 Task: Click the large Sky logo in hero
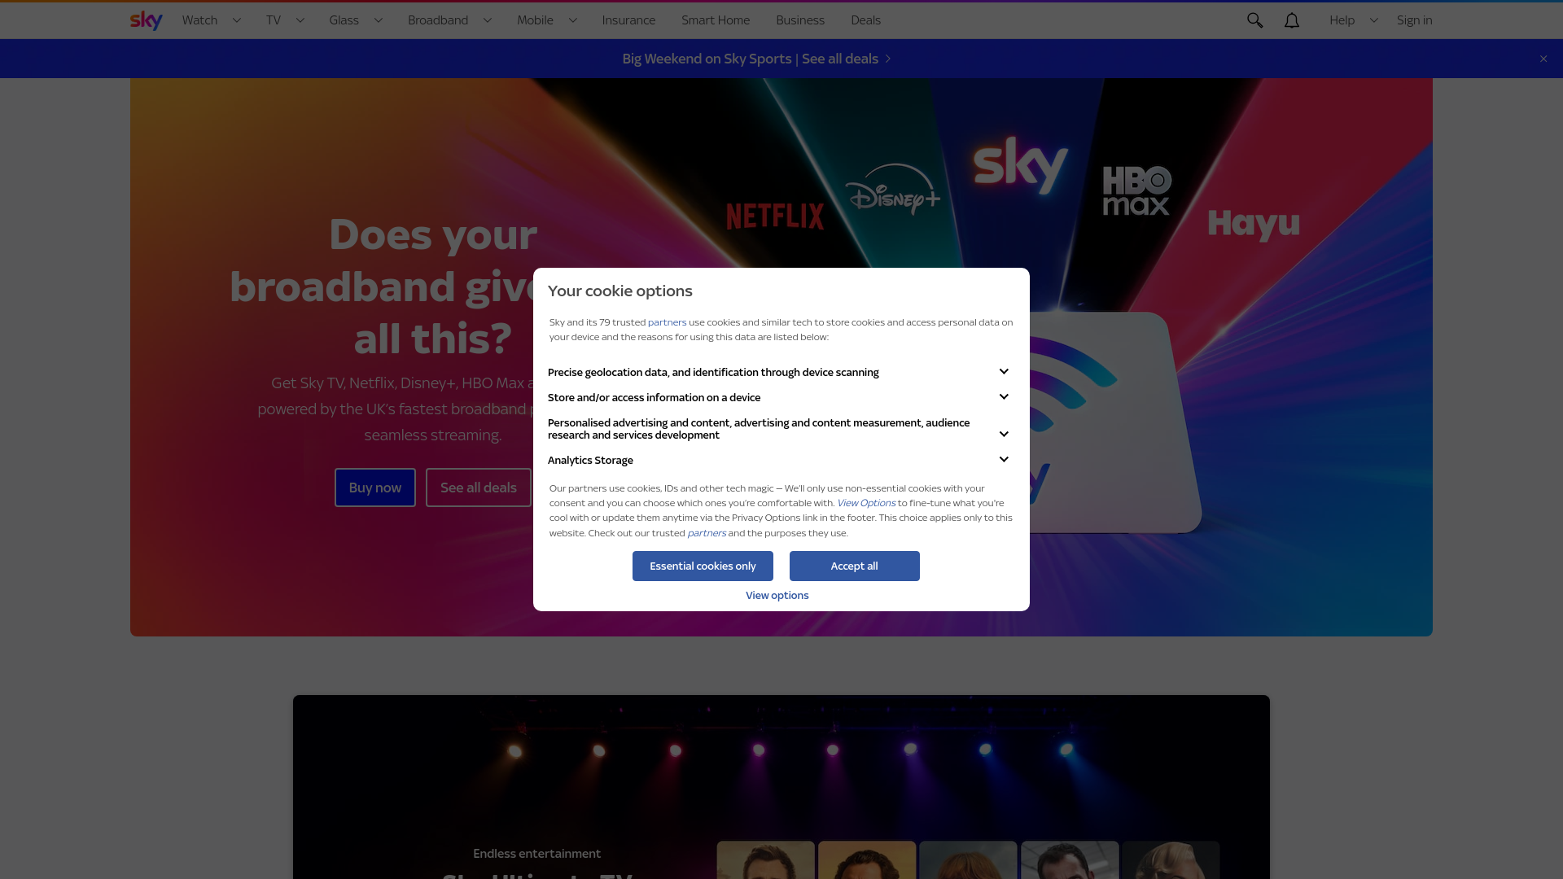pyautogui.click(x=1021, y=165)
